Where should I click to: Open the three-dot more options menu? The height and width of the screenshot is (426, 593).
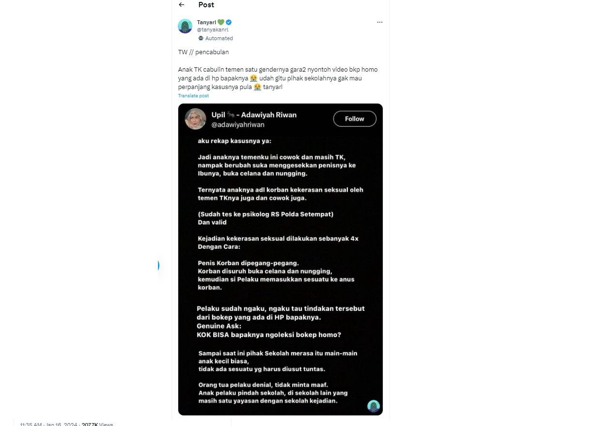pos(380,22)
